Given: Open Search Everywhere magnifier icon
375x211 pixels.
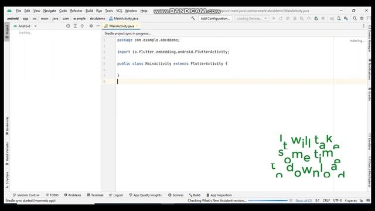Looking at the screenshot, I should [x=354, y=18].
